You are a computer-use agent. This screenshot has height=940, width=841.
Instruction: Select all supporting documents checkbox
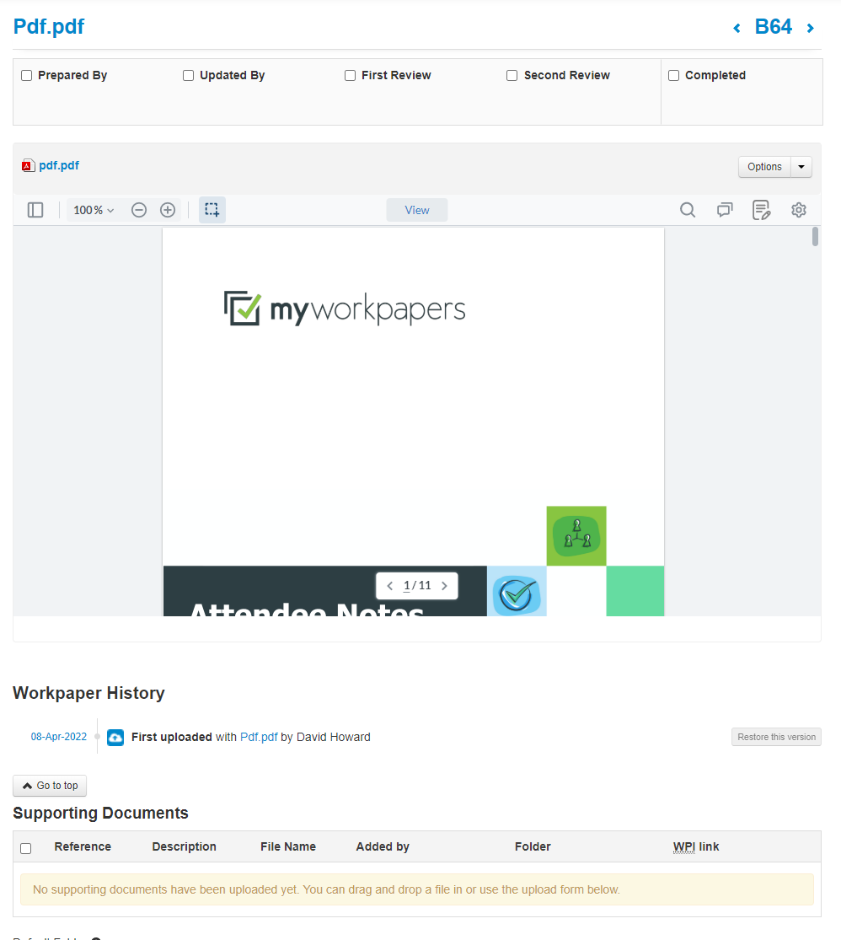point(26,848)
